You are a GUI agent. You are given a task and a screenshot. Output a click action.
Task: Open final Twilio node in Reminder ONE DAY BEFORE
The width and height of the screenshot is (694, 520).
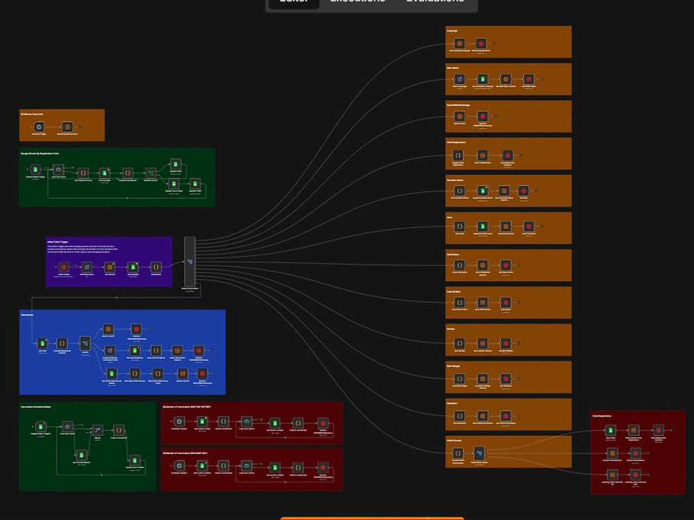click(323, 423)
